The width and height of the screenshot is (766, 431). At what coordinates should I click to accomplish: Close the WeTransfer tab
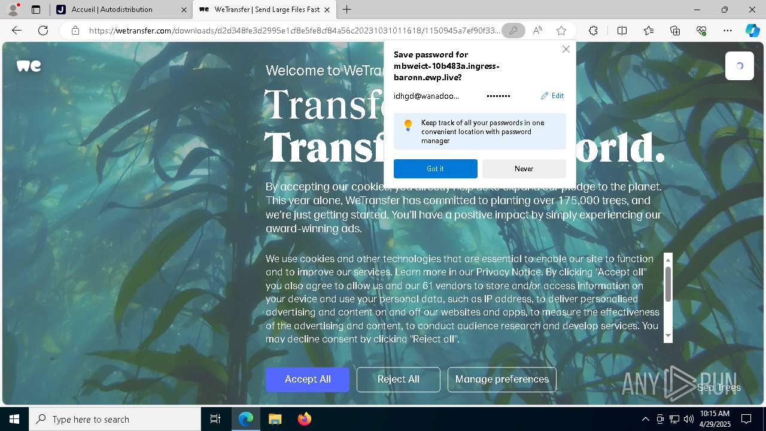[326, 10]
